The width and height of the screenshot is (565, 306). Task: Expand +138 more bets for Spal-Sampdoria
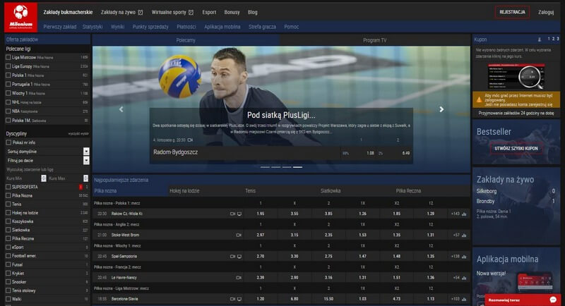coord(455,257)
